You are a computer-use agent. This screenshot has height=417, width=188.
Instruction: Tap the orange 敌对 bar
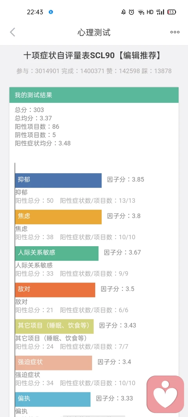pyautogui.click(x=55, y=290)
